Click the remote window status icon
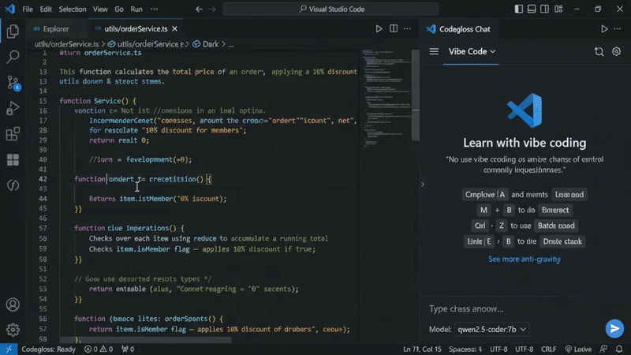The image size is (631, 355). tap(9, 349)
